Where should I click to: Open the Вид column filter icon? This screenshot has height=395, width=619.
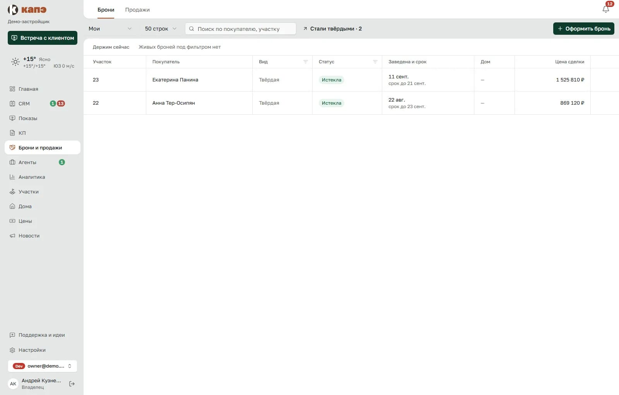pyautogui.click(x=305, y=62)
